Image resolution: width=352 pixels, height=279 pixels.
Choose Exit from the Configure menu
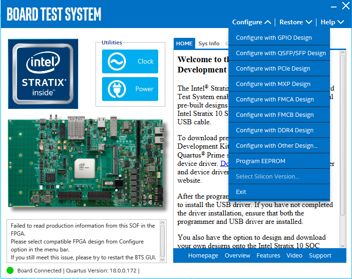pyautogui.click(x=279, y=192)
